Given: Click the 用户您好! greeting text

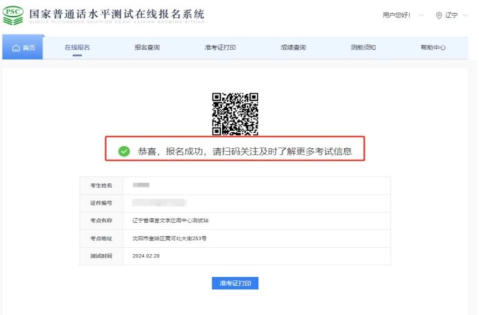Looking at the screenshot, I should coord(396,15).
